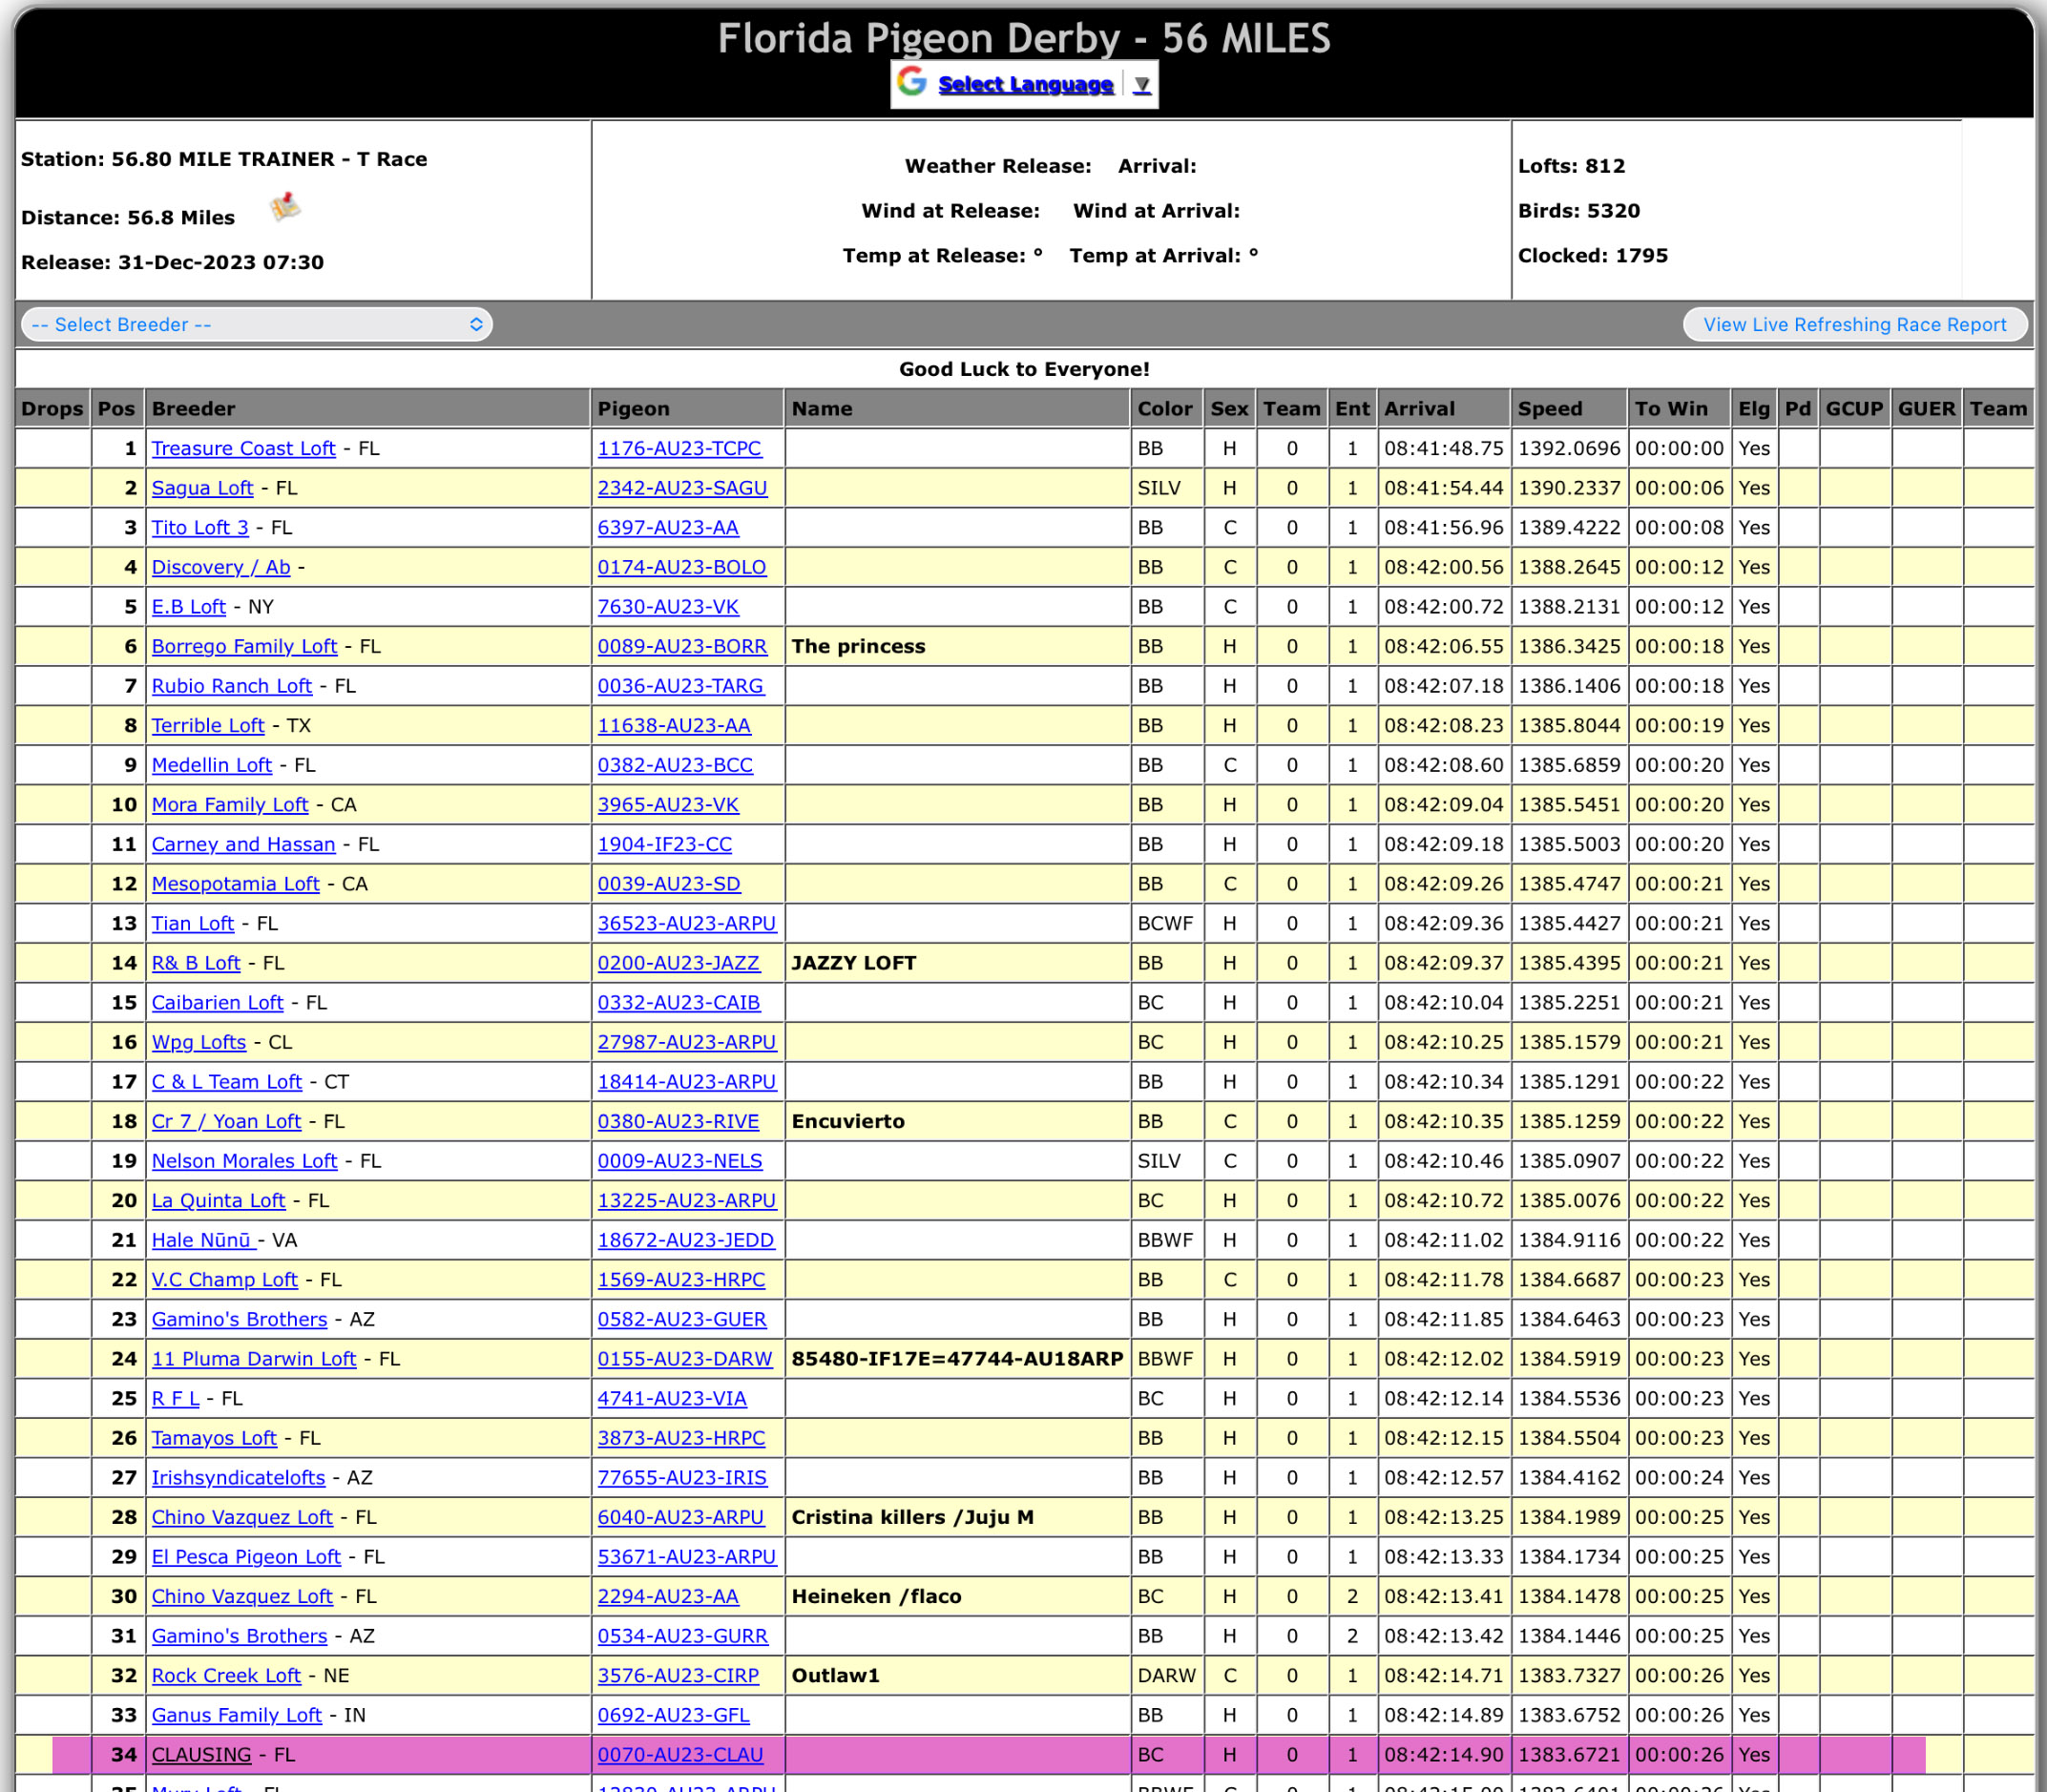This screenshot has width=2047, height=1792.
Task: Open Irishsyndicatelofts breeder link
Action: 238,1477
